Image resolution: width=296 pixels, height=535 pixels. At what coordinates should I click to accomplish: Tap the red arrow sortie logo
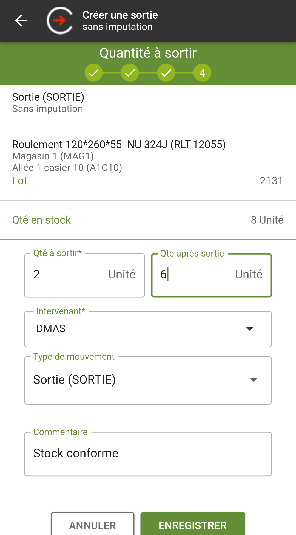pyautogui.click(x=60, y=21)
